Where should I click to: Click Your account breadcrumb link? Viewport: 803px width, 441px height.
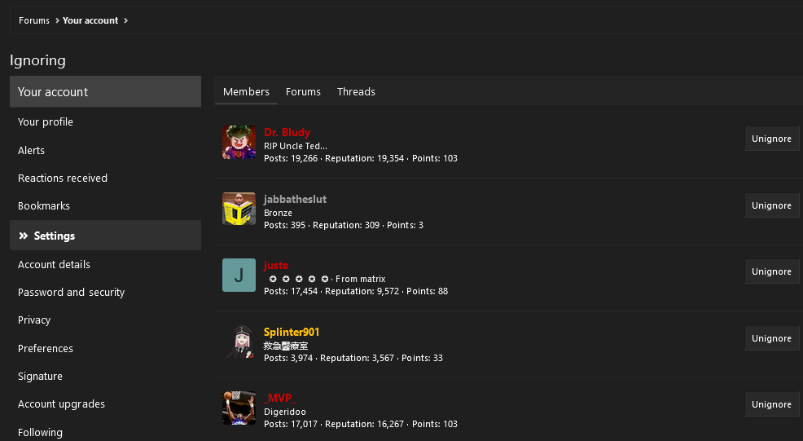[x=90, y=20]
